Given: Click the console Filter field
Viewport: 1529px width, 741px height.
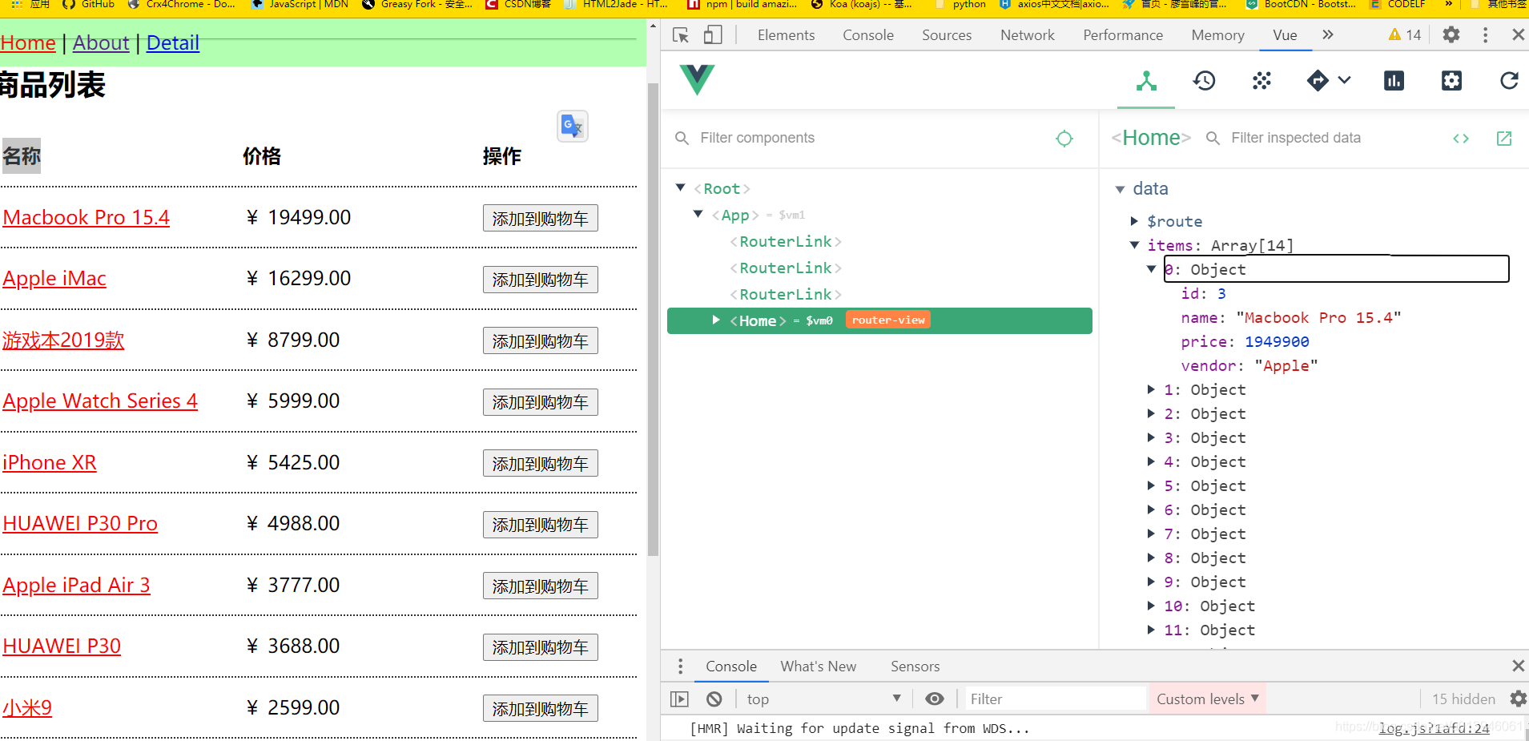Looking at the screenshot, I should pos(1055,699).
